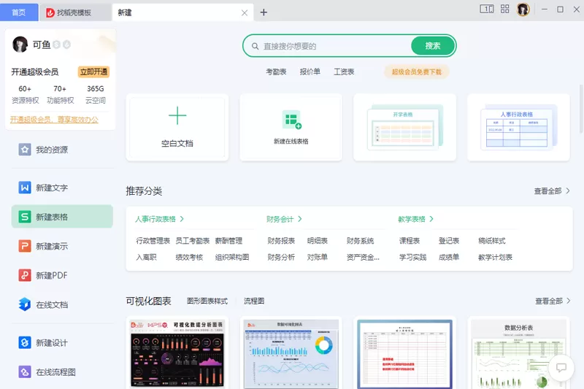Image resolution: width=584 pixels, height=389 pixels.
Task: Select 绩效考核 category
Action: point(189,257)
